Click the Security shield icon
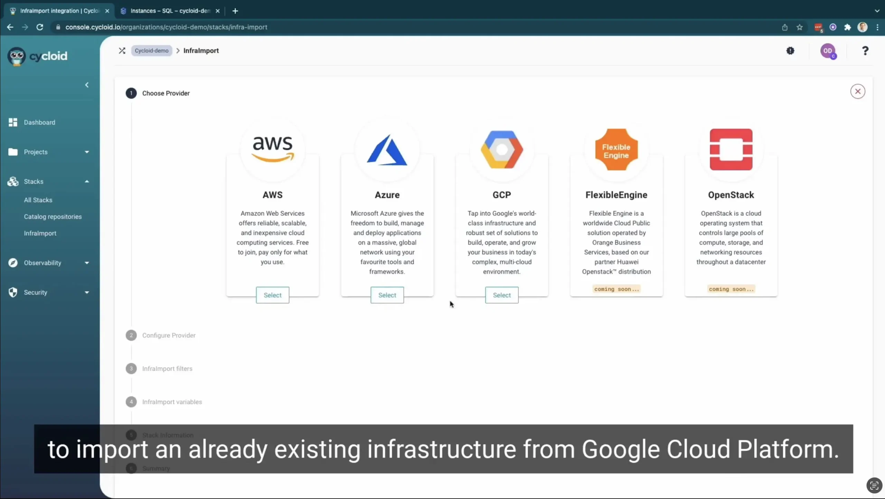 tap(13, 292)
